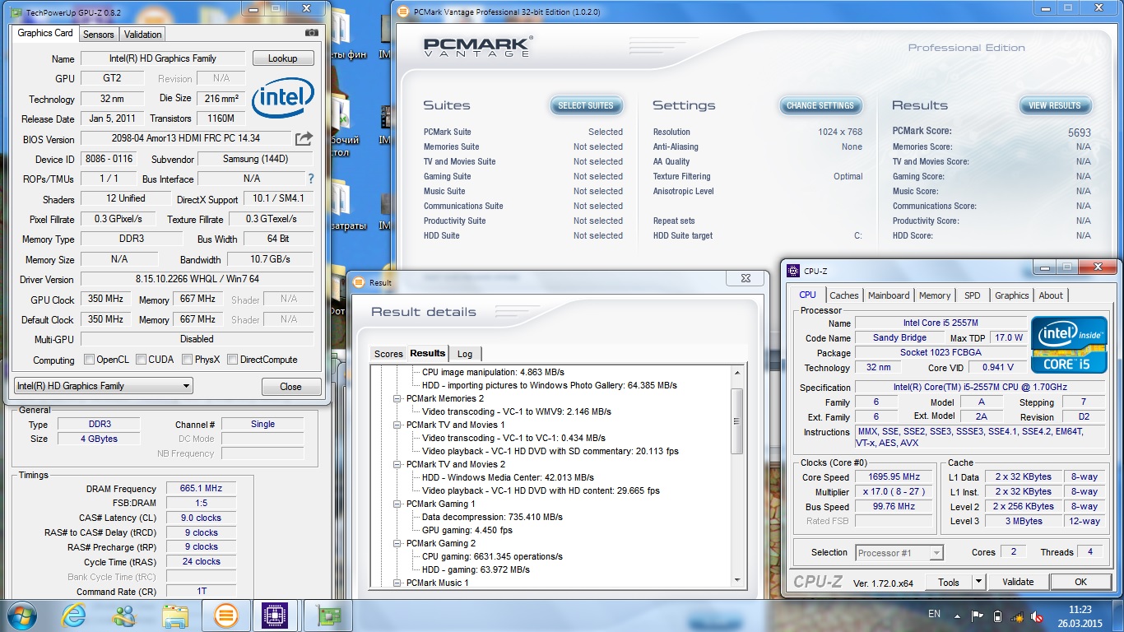Click the battery tray icon
Viewport: 1124px width, 632px height.
point(997,616)
